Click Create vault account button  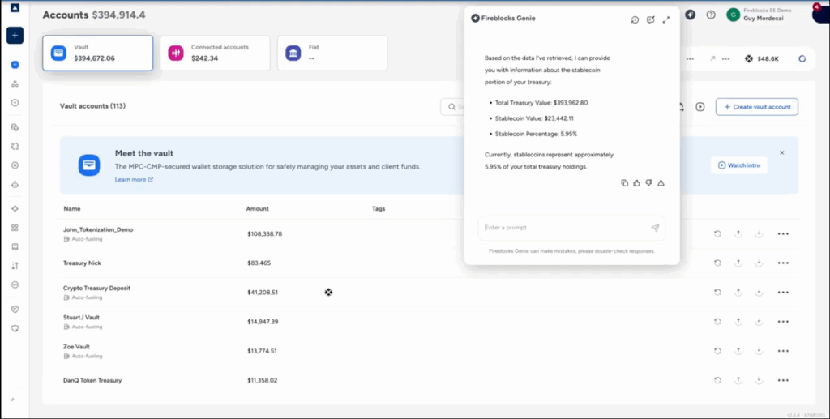pyautogui.click(x=756, y=107)
